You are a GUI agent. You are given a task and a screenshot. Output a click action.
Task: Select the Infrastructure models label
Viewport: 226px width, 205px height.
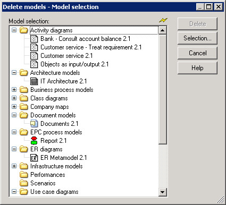56,166
